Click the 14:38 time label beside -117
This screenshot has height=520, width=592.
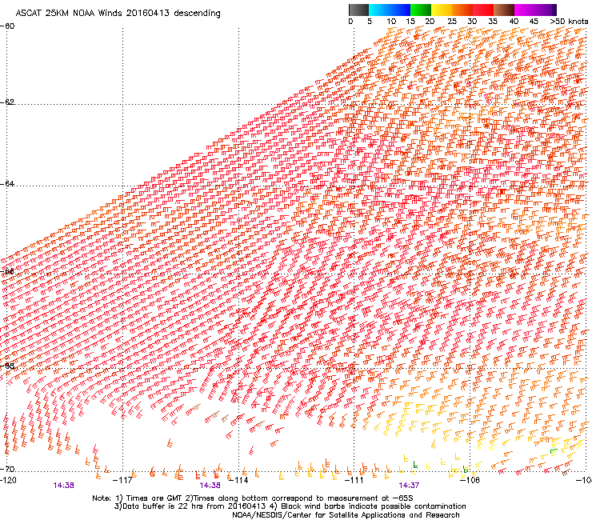pyautogui.click(x=63, y=486)
